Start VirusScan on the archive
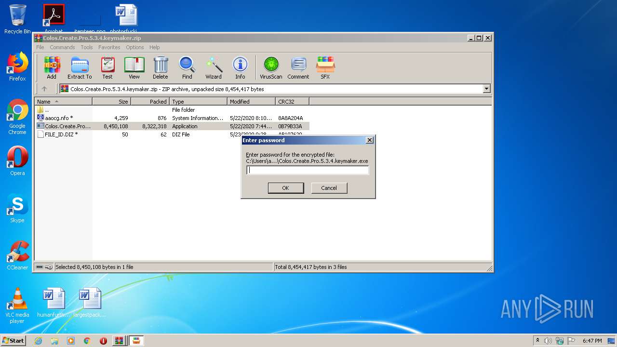 click(x=271, y=68)
